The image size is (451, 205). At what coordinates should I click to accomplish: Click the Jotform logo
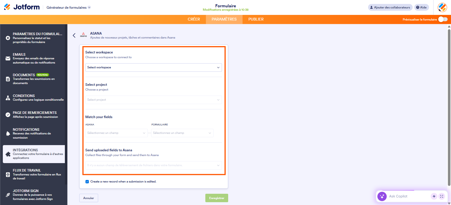[x=22, y=7]
